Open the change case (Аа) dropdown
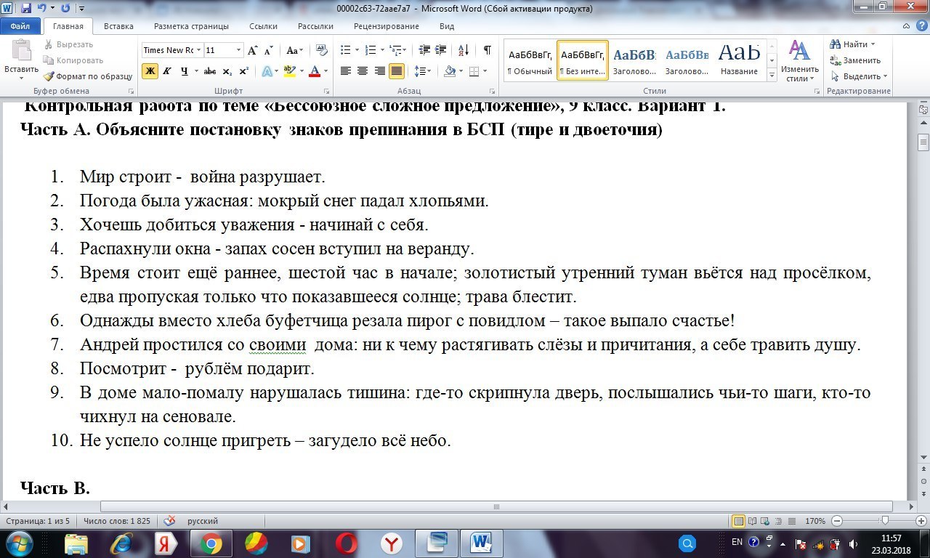Viewport: 930px width, 558px height. [x=294, y=50]
